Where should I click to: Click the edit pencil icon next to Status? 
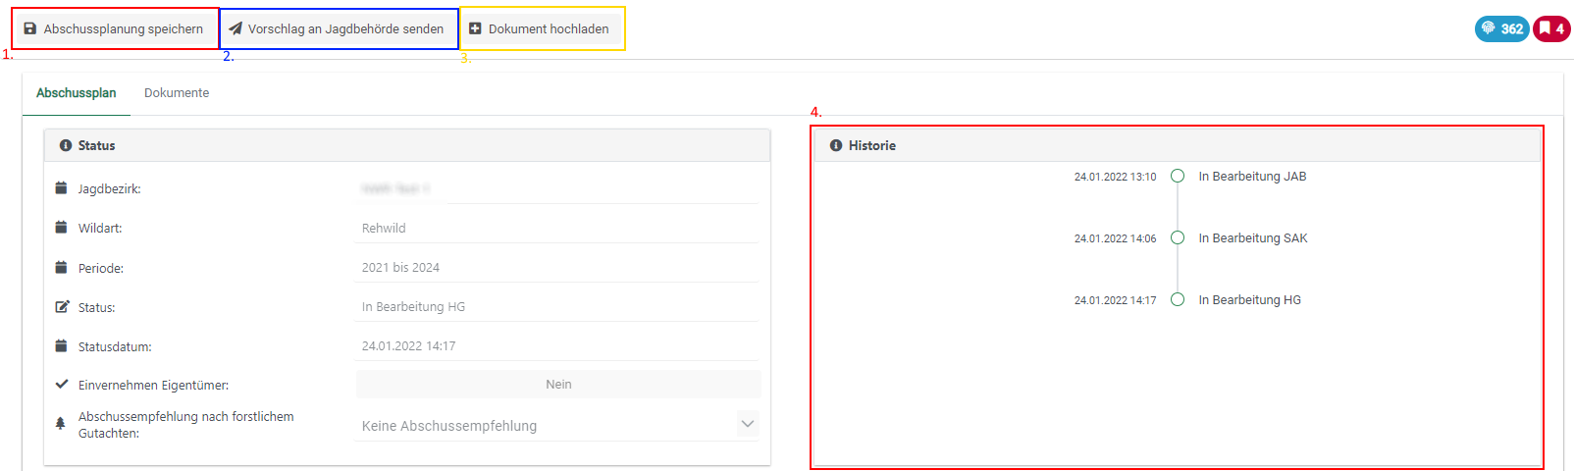coord(62,307)
